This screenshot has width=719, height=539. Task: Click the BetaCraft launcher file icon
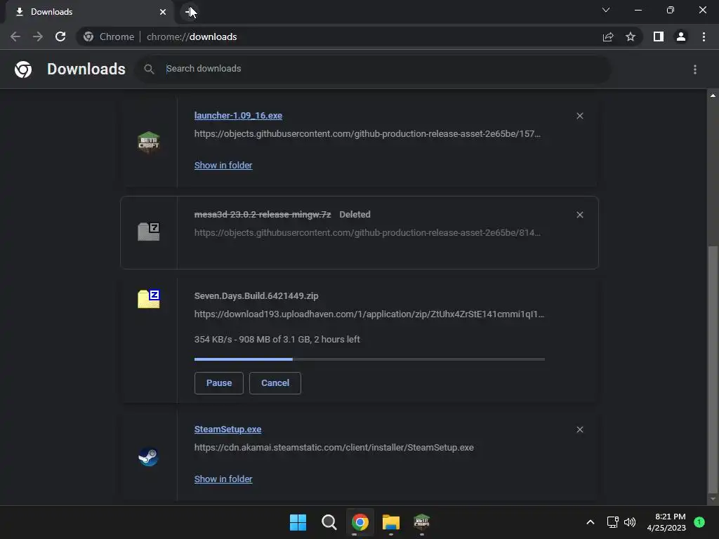[149, 142]
